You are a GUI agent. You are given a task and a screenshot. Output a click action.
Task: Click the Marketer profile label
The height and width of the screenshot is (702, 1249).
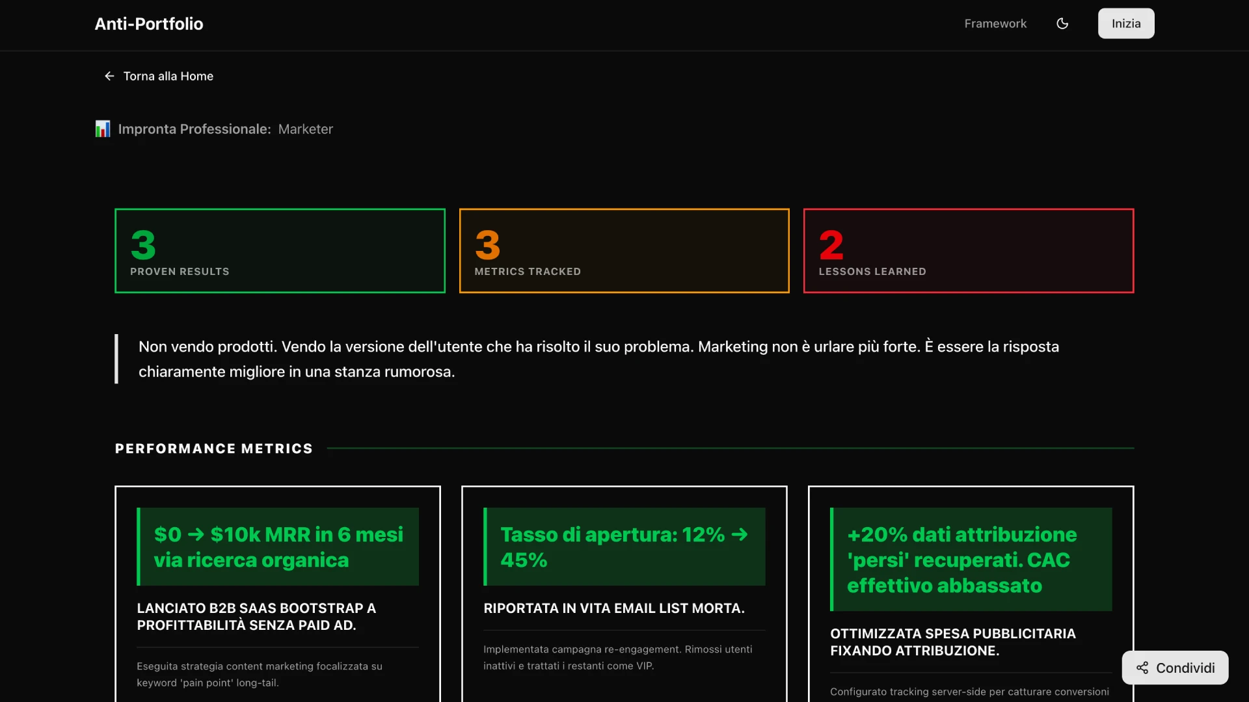[x=305, y=129]
